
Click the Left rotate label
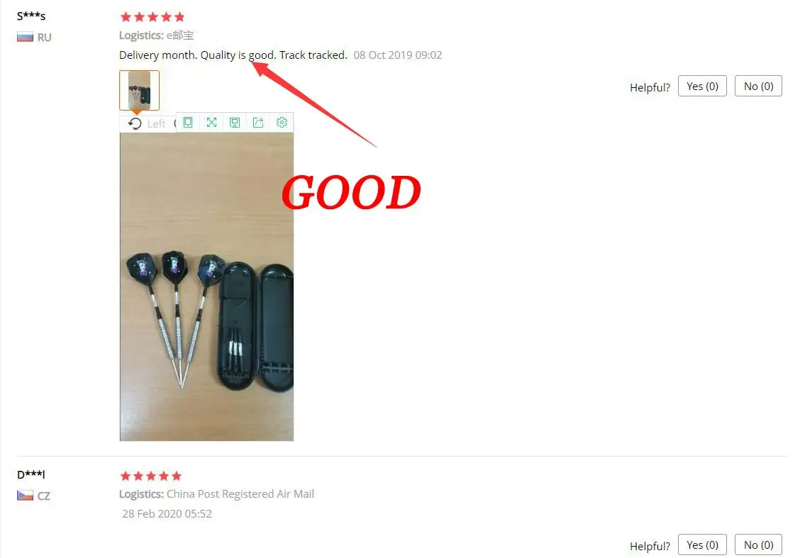click(156, 124)
